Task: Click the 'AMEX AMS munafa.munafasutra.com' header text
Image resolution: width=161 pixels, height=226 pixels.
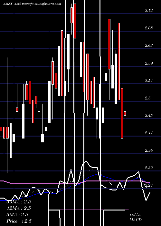Action: (x=32, y=4)
